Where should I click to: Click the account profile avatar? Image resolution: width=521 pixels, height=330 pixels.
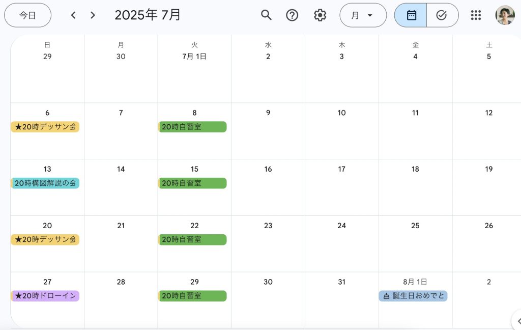pos(505,15)
